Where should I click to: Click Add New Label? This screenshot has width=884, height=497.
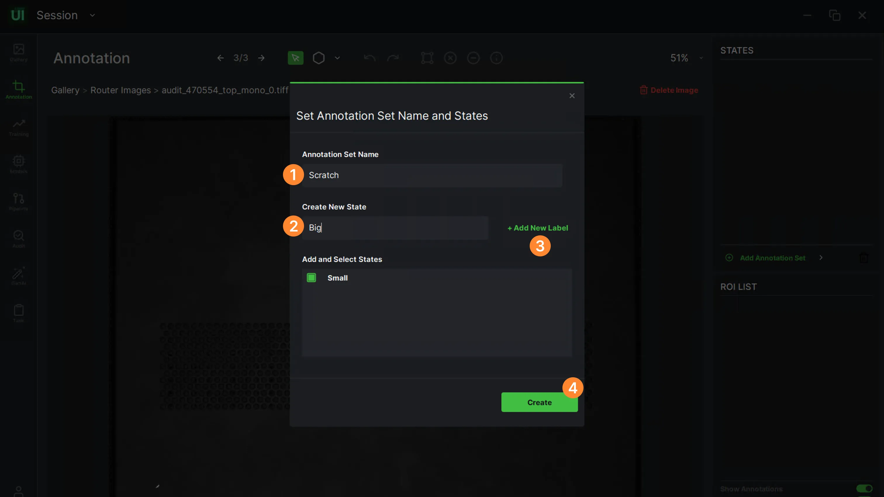point(538,228)
